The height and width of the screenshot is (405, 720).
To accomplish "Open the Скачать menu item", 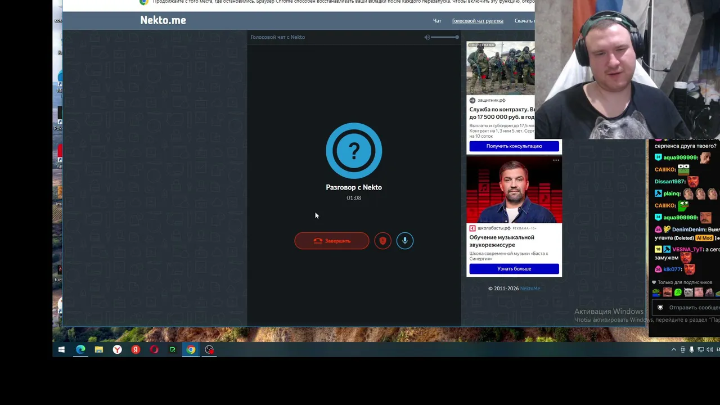I will click(524, 21).
